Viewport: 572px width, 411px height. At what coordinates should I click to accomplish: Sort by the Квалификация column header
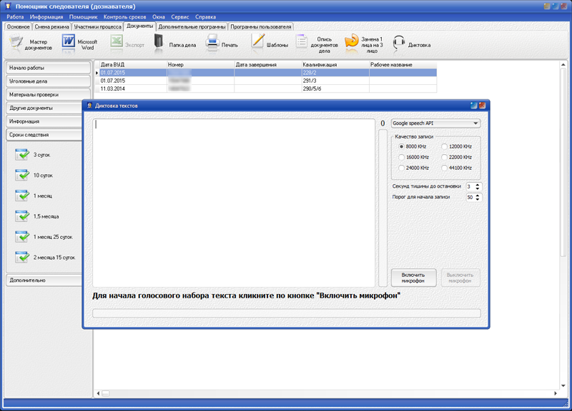pos(335,65)
